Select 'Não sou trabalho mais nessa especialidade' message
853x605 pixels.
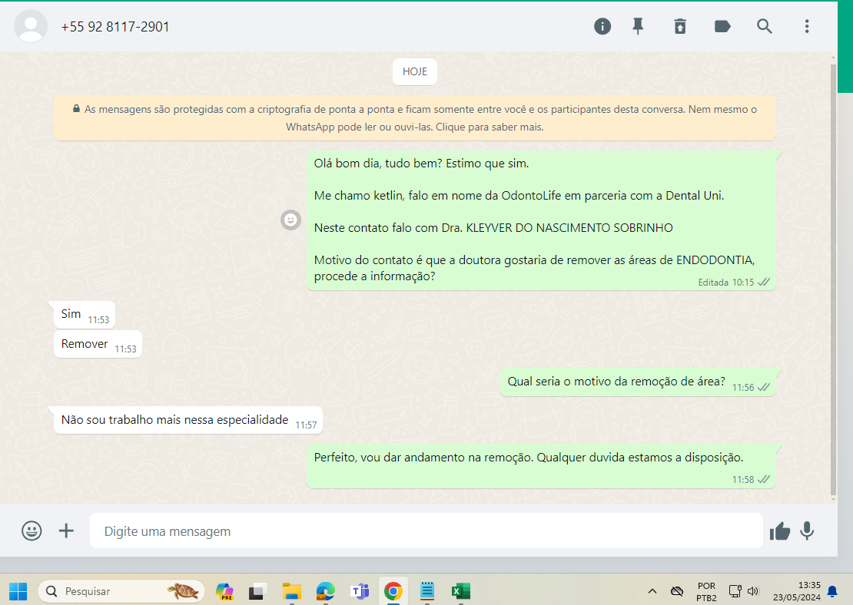[188, 420]
